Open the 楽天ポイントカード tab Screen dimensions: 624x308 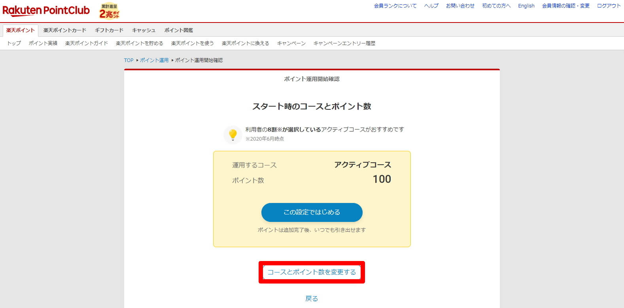click(65, 30)
